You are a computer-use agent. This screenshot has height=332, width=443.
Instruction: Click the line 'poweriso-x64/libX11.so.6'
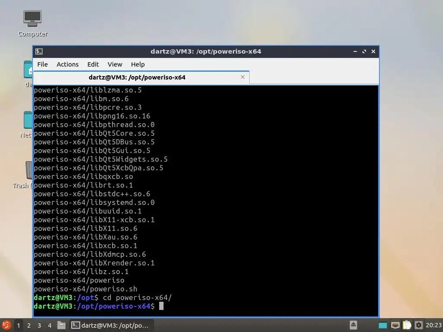click(86, 228)
